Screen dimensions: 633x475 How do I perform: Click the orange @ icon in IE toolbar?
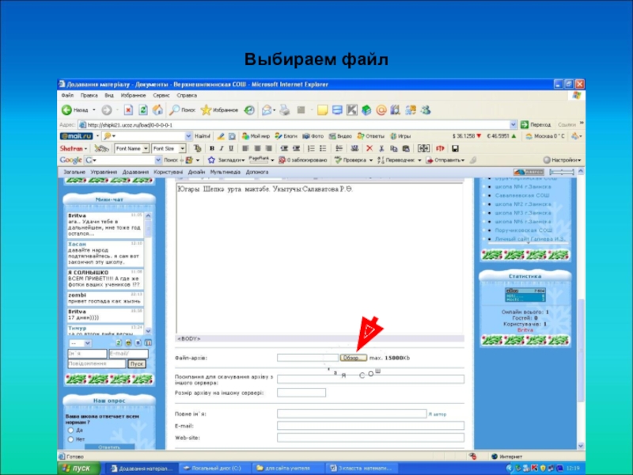tap(381, 110)
